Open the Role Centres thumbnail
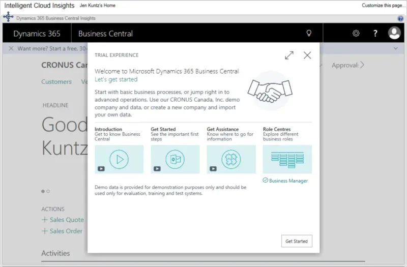407x267 pixels. click(287, 159)
